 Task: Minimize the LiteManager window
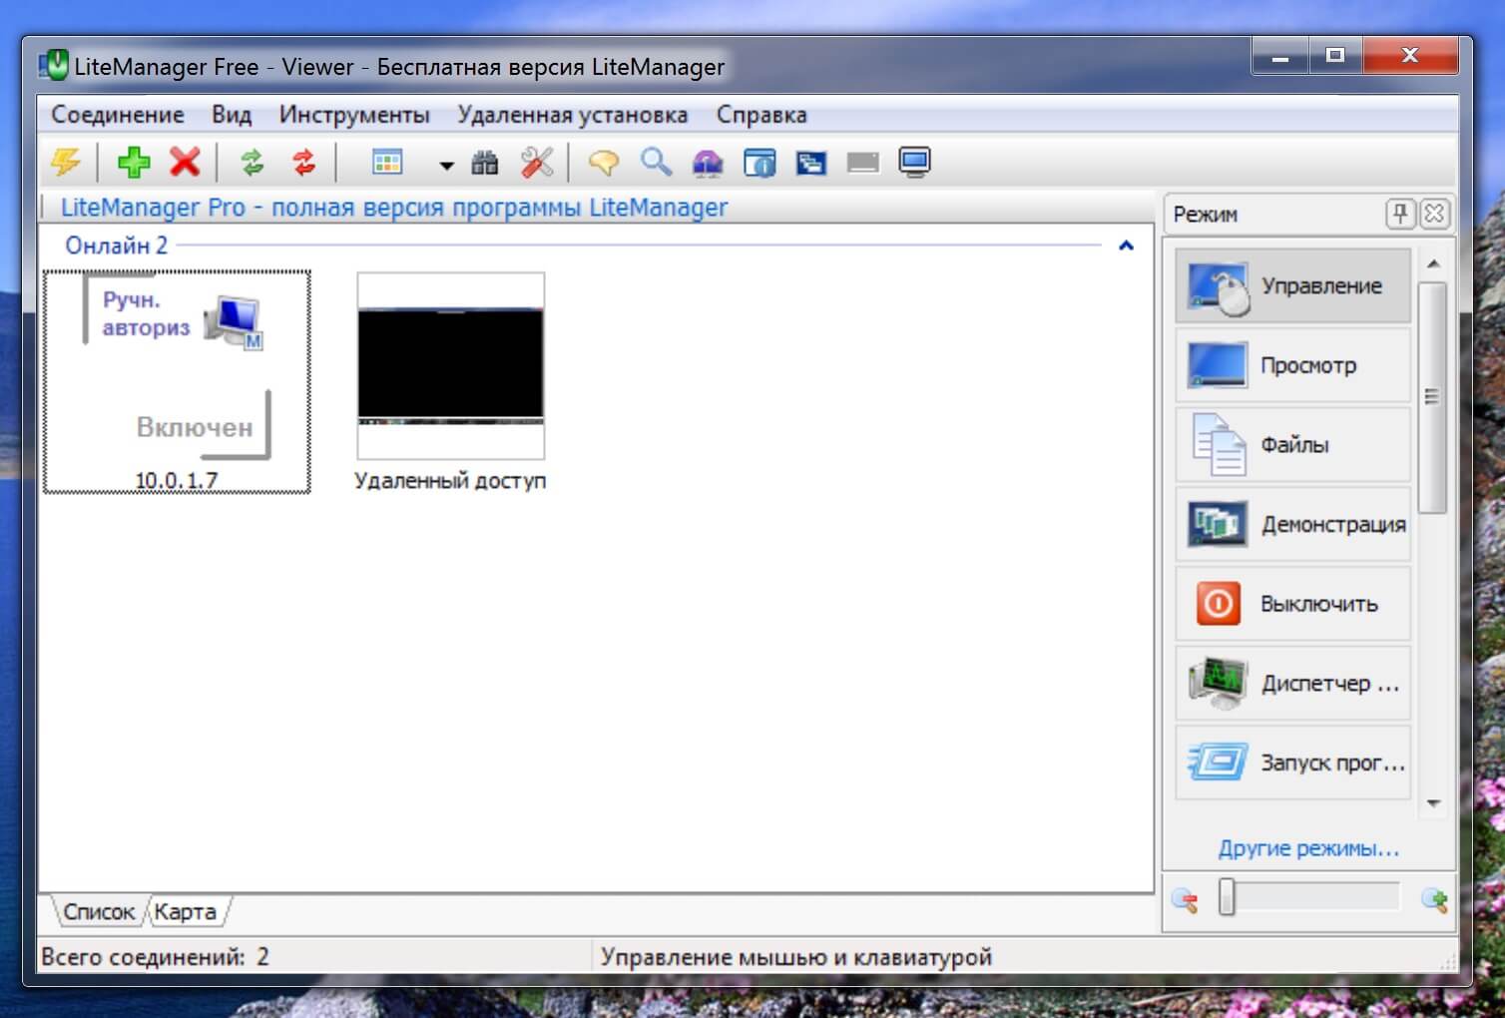coord(1280,56)
